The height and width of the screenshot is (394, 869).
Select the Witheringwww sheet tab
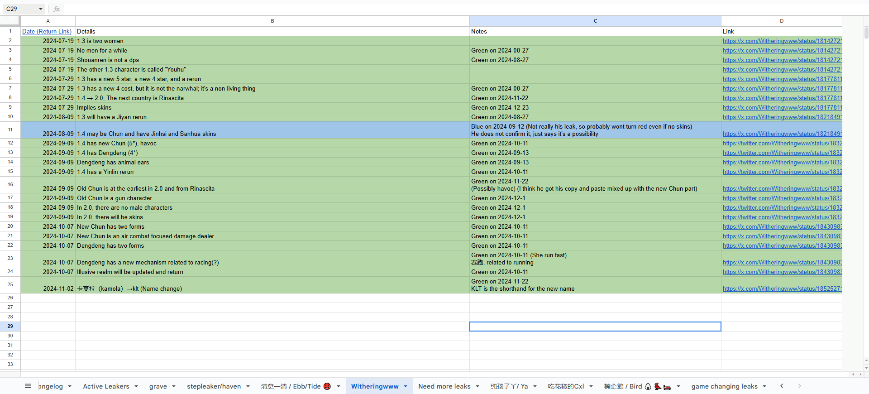coord(375,386)
